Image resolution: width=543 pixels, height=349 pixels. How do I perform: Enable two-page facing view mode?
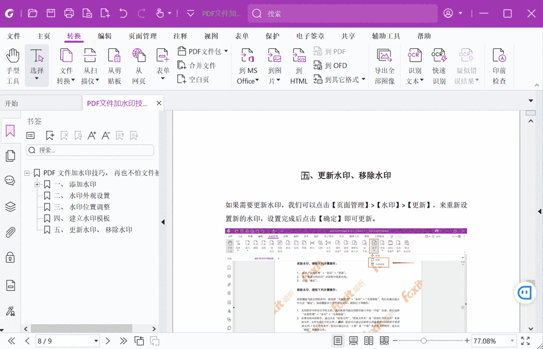(369, 341)
